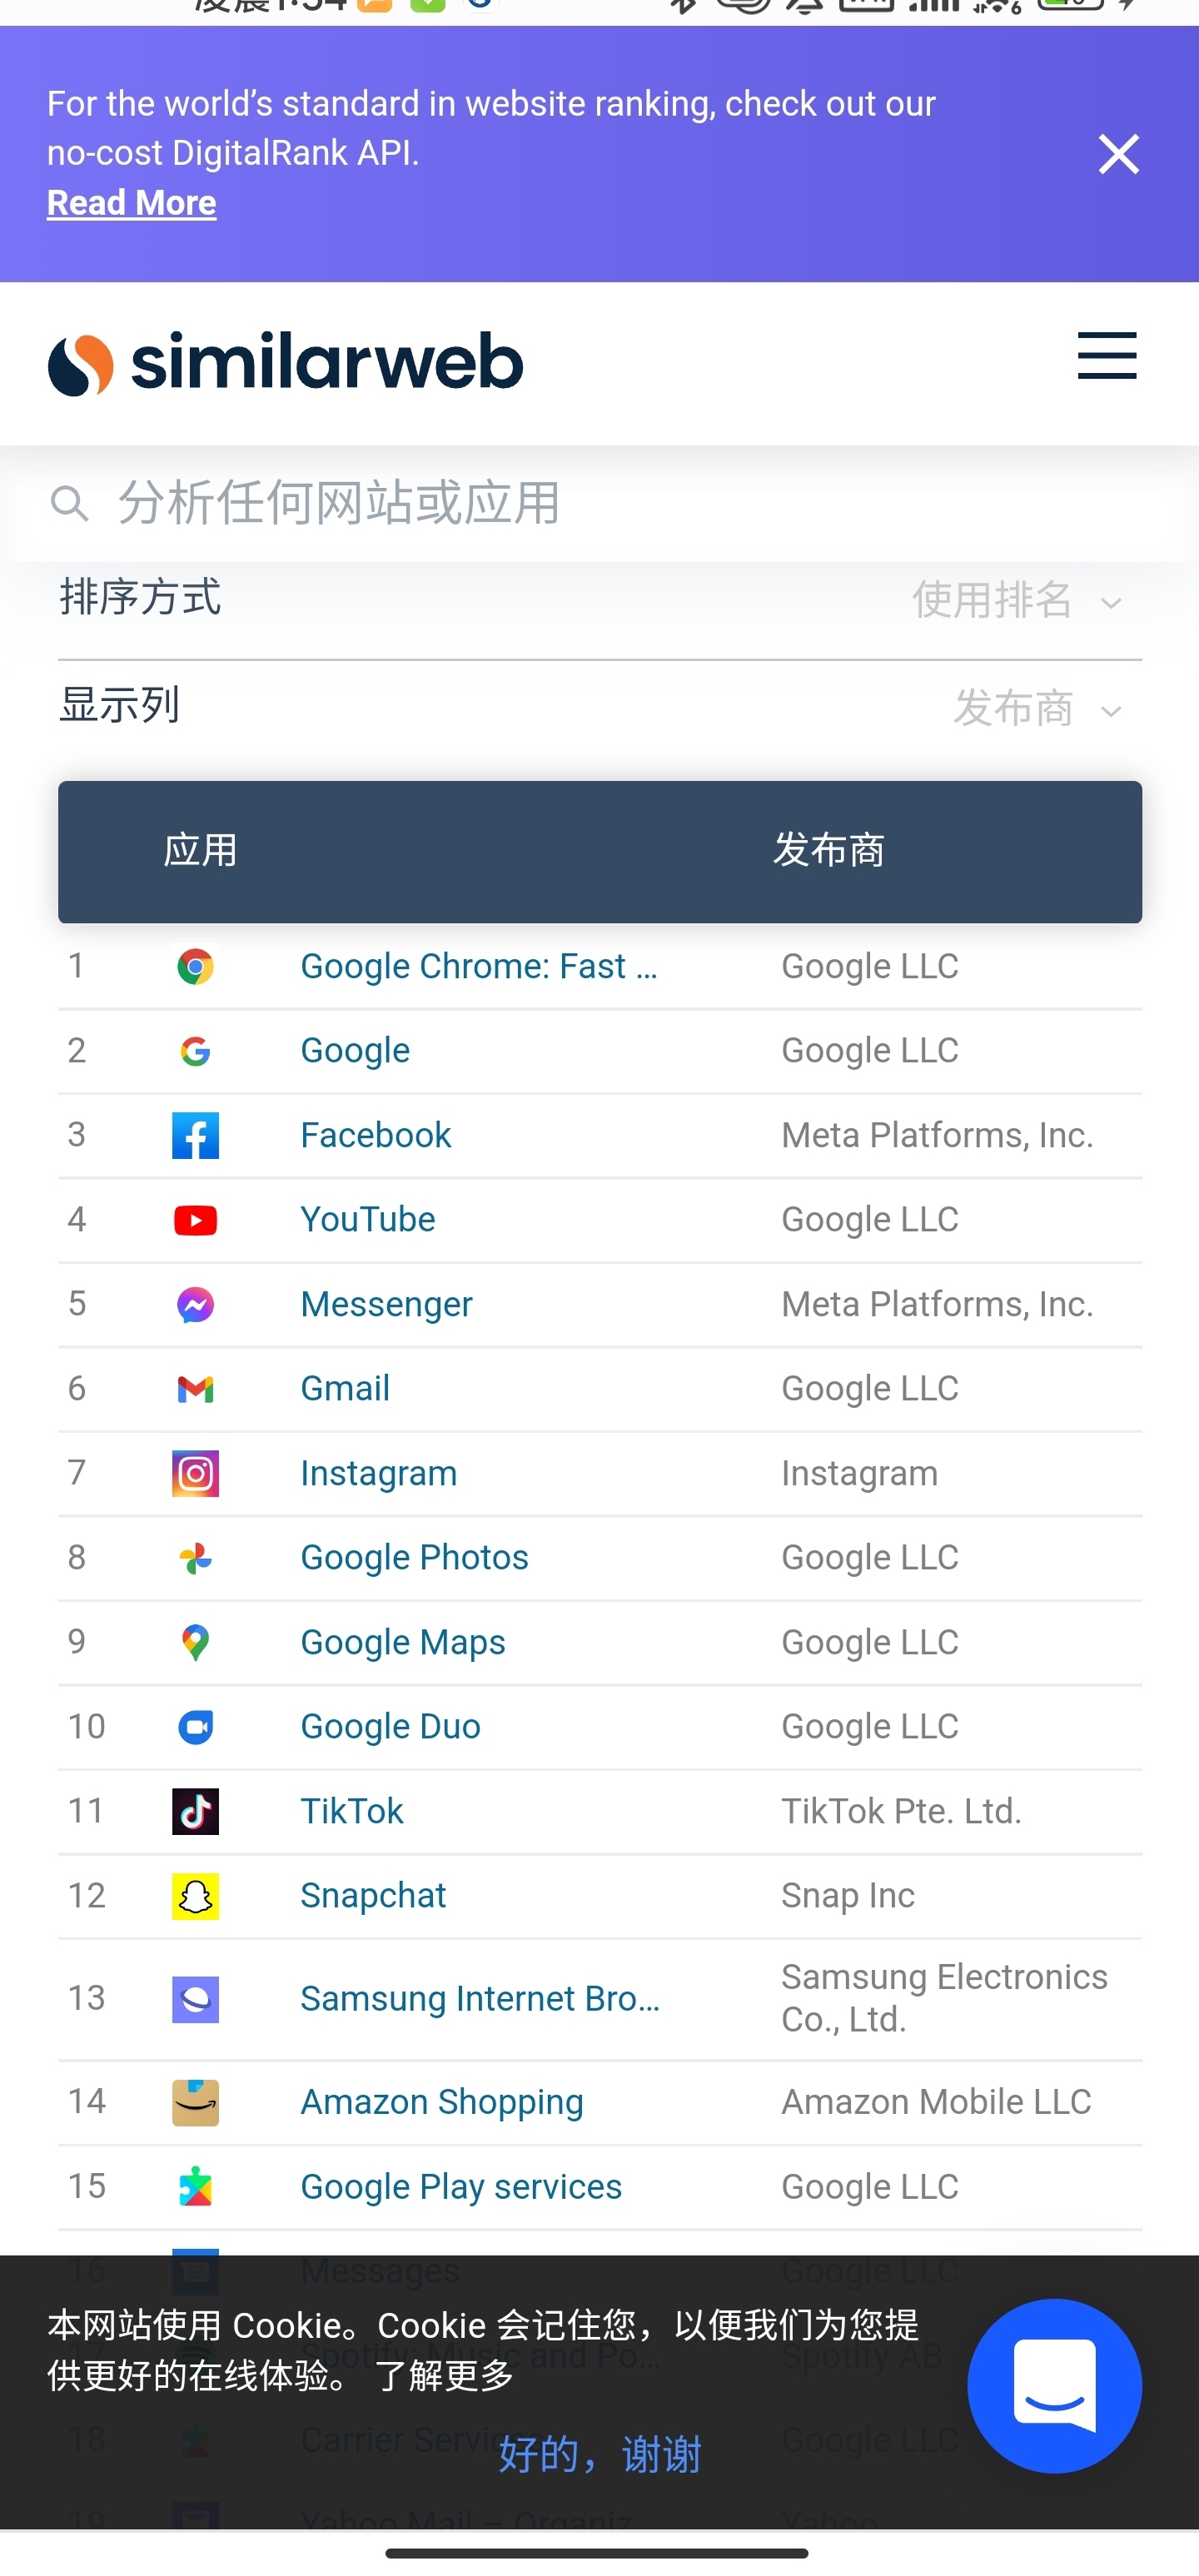Expand the 使用排名 sort dropdown
Viewport: 1199px width, 2576px height.
pos(1017,601)
